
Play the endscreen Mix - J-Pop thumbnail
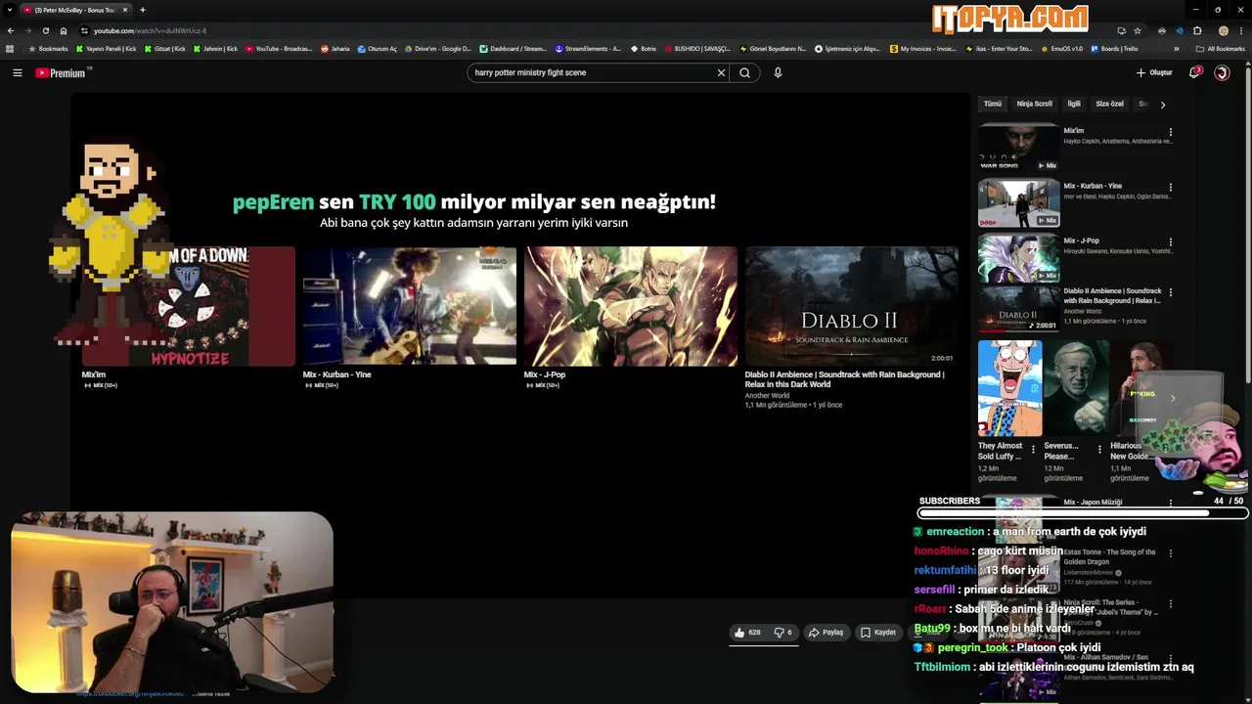[631, 306]
